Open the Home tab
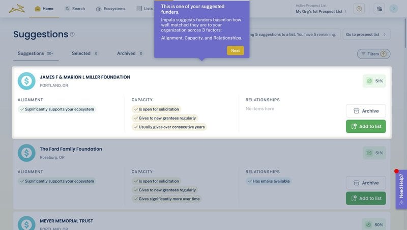The height and width of the screenshot is (230, 407). [x=44, y=9]
